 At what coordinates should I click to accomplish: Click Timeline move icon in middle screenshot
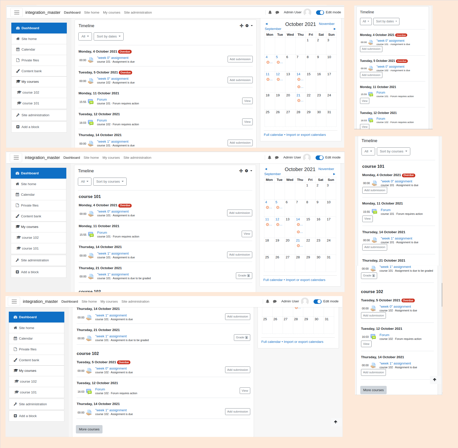coord(241,171)
